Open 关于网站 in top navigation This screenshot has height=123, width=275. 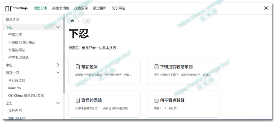click(118, 8)
